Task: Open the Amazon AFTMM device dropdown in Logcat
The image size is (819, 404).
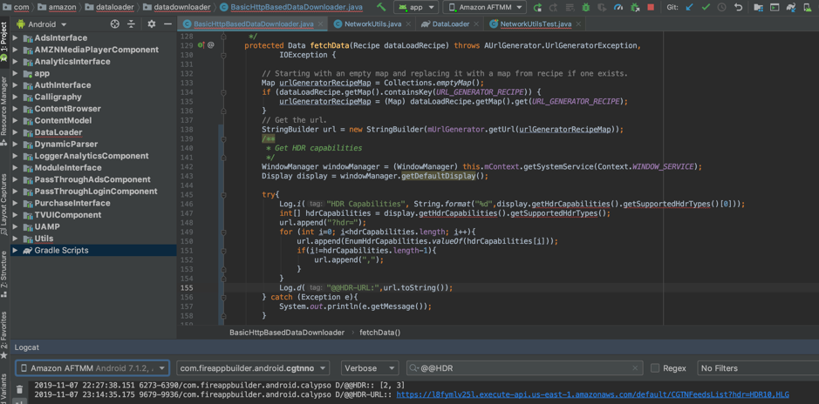Action: tap(92, 368)
